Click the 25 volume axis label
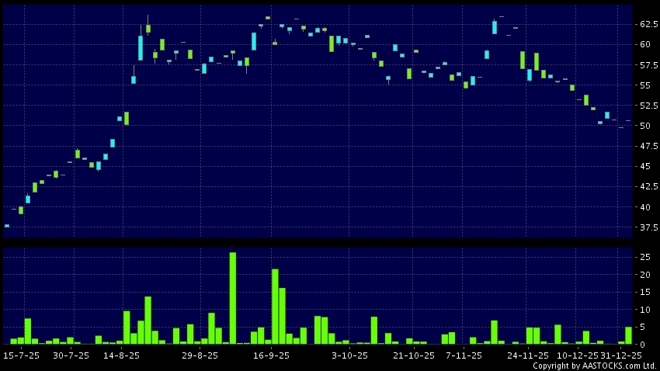This screenshot has width=660, height=371. 644,257
